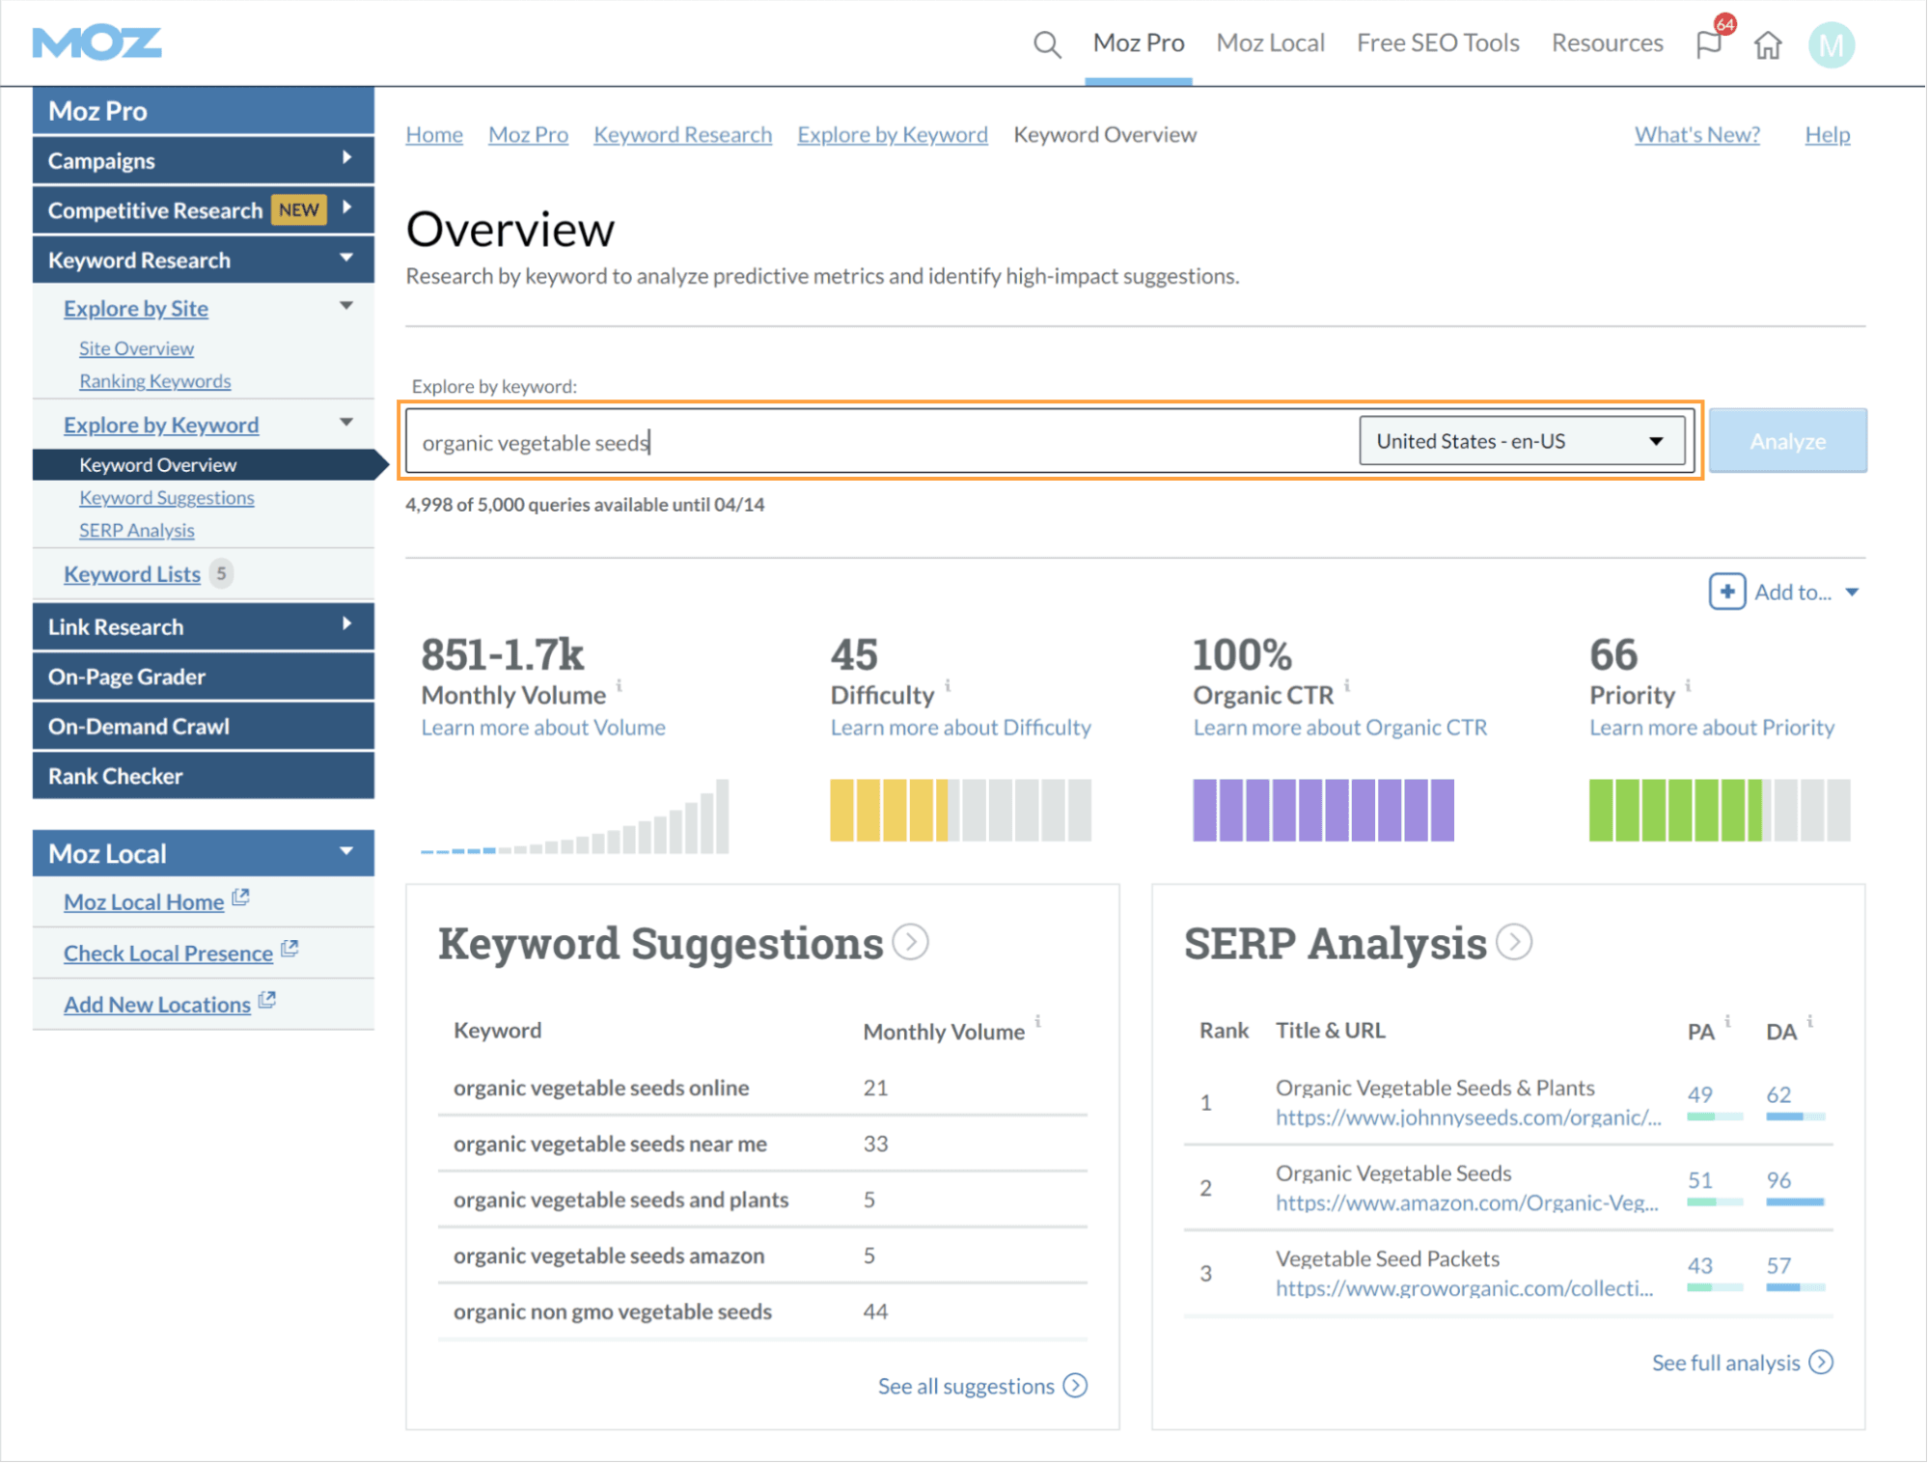1929x1464 pixels.
Task: Click the search magnifier icon in header
Action: (x=1046, y=44)
